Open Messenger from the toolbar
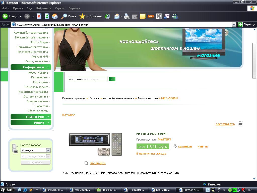257x193 pixels. [175, 16]
